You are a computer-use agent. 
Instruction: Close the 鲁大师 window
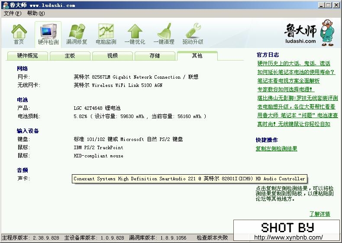tap(336, 5)
